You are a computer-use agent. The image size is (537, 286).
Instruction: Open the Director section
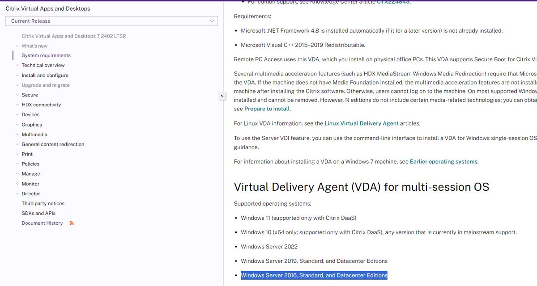point(31,194)
